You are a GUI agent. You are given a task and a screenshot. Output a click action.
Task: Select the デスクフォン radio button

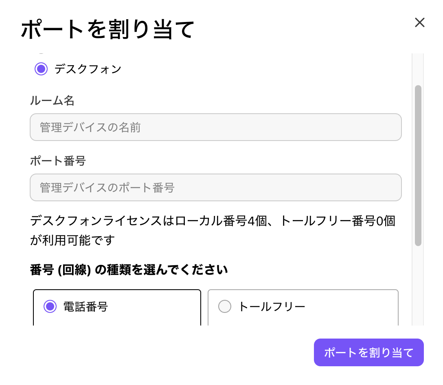[41, 69]
